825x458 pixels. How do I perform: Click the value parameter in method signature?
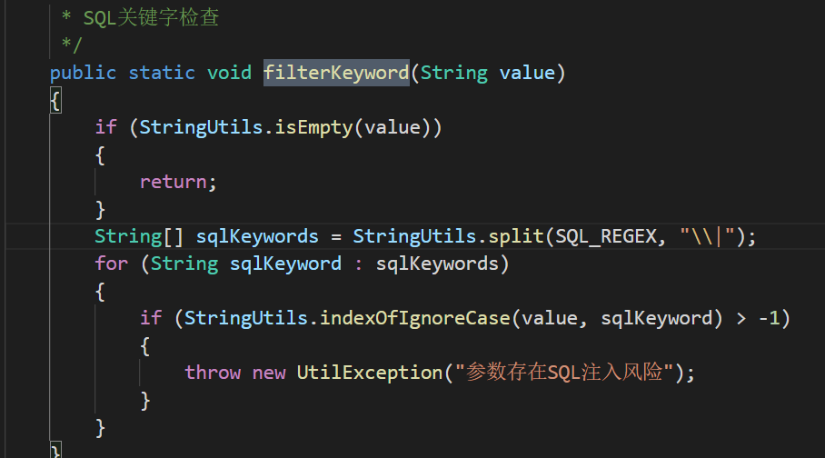pyautogui.click(x=527, y=73)
